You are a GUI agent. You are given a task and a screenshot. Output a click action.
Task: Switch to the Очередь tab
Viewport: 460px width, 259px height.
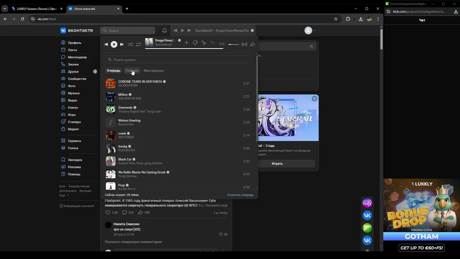pyautogui.click(x=114, y=71)
